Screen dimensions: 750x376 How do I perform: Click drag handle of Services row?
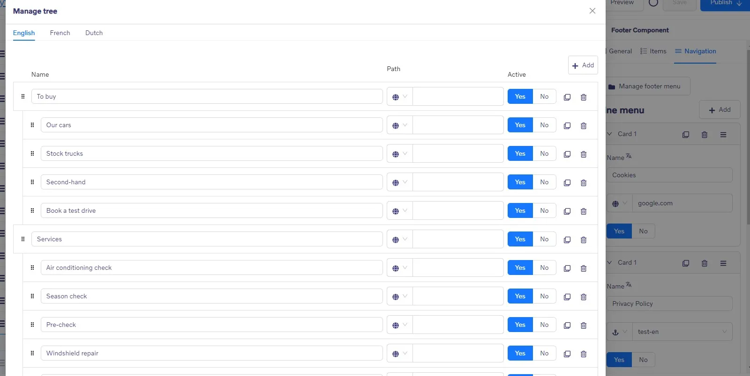pos(23,239)
